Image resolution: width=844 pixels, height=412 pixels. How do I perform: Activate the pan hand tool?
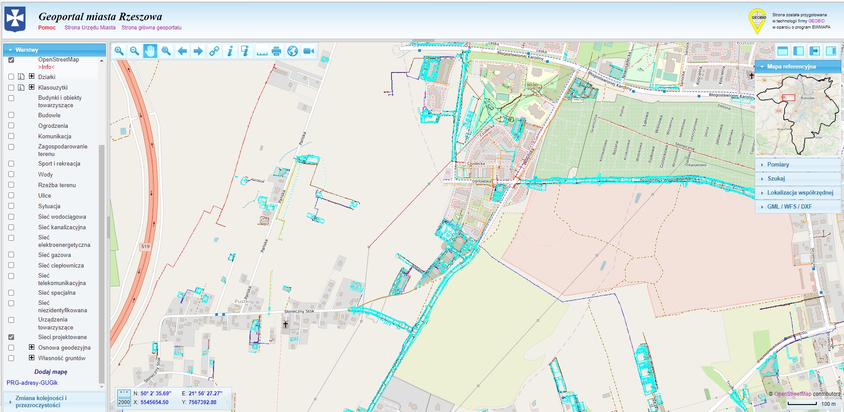point(150,51)
